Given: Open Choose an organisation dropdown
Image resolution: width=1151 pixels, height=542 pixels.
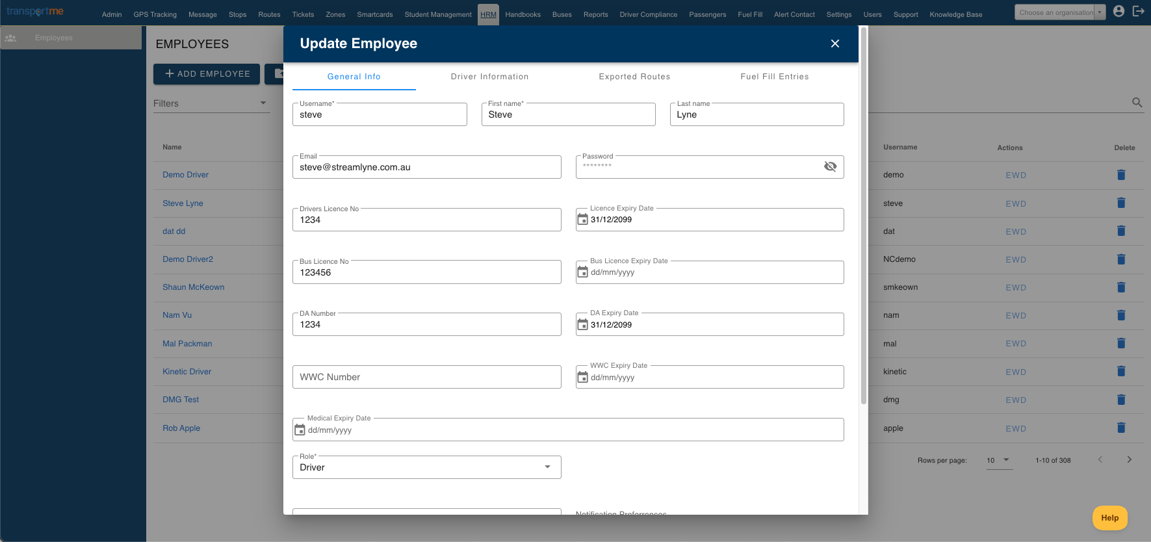Looking at the screenshot, I should click(x=1060, y=12).
